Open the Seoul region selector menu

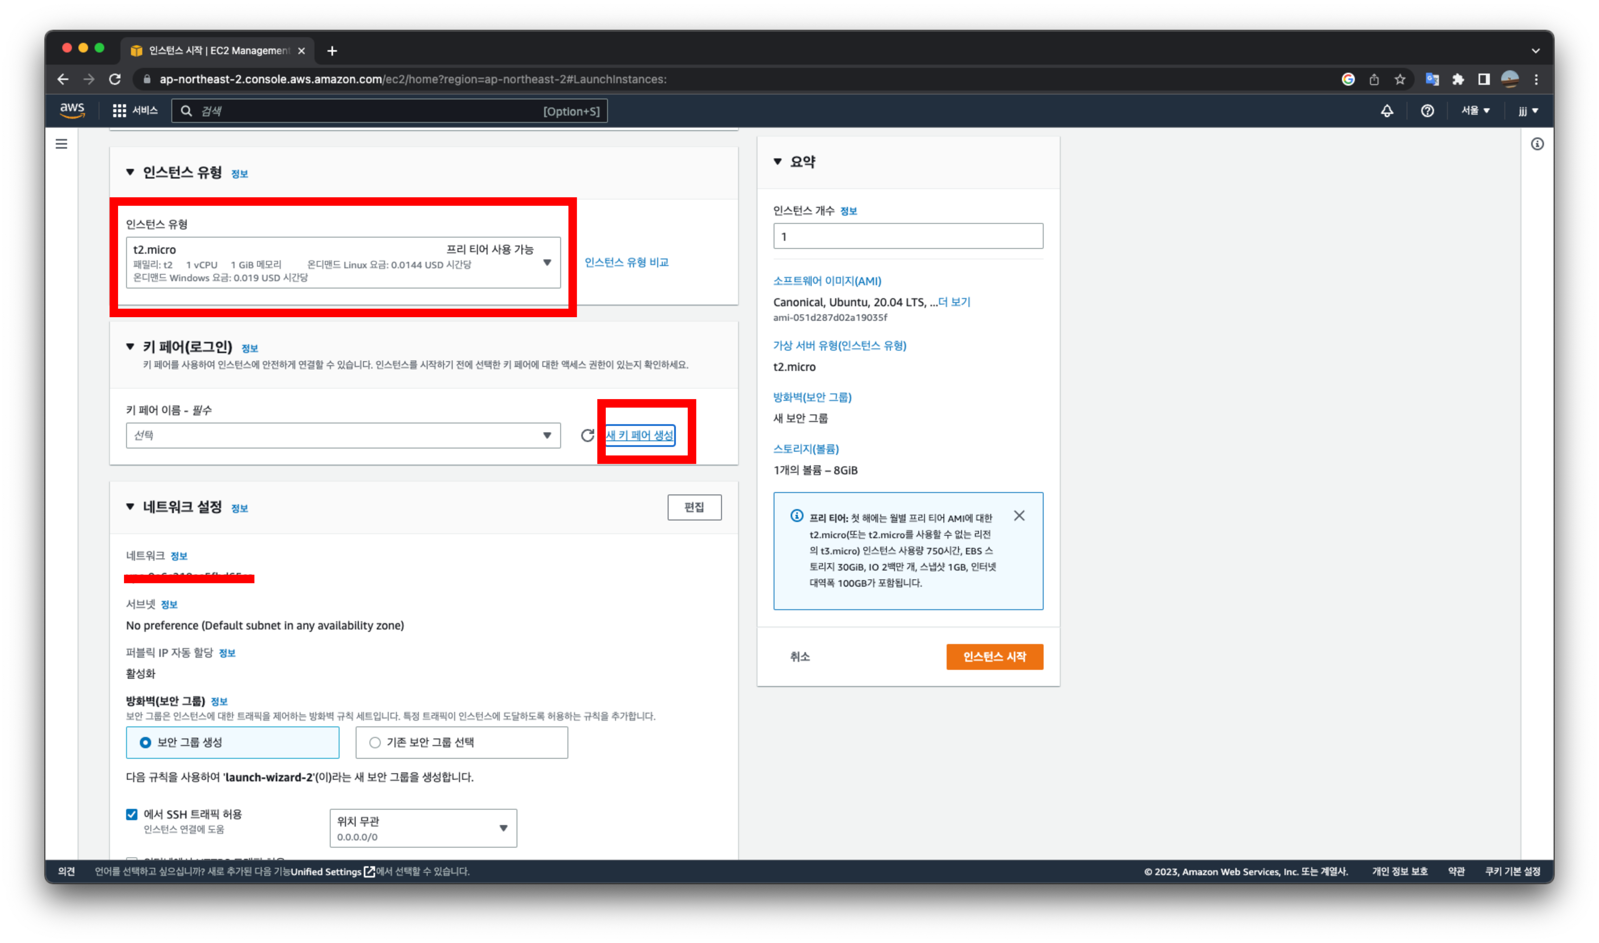click(x=1475, y=111)
